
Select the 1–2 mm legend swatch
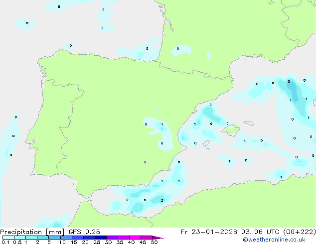[31, 238]
